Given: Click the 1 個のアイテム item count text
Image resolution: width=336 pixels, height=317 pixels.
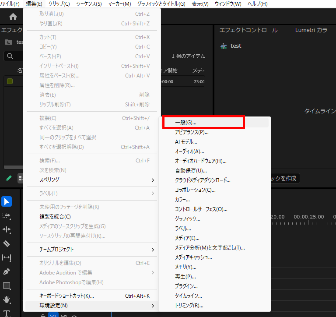Looking at the screenshot, I should (x=188, y=56).
